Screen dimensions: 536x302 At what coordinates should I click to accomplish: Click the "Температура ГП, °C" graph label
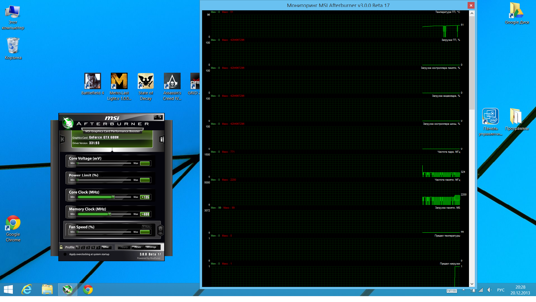point(448,12)
